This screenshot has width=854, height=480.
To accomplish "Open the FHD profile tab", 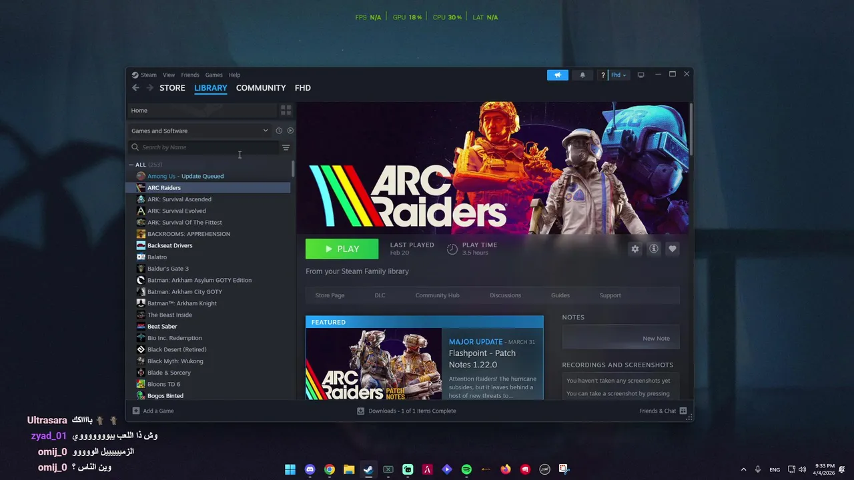I will (303, 88).
